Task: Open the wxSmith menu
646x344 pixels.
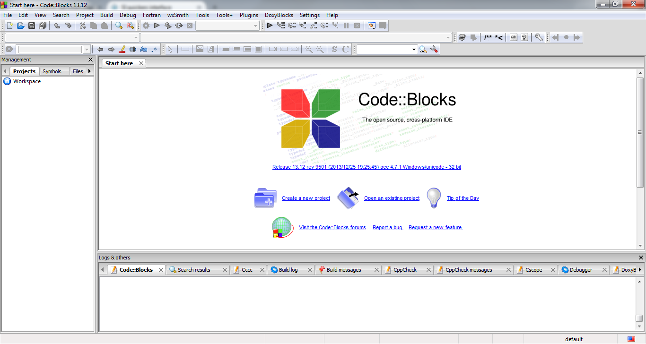Action: (x=178, y=15)
